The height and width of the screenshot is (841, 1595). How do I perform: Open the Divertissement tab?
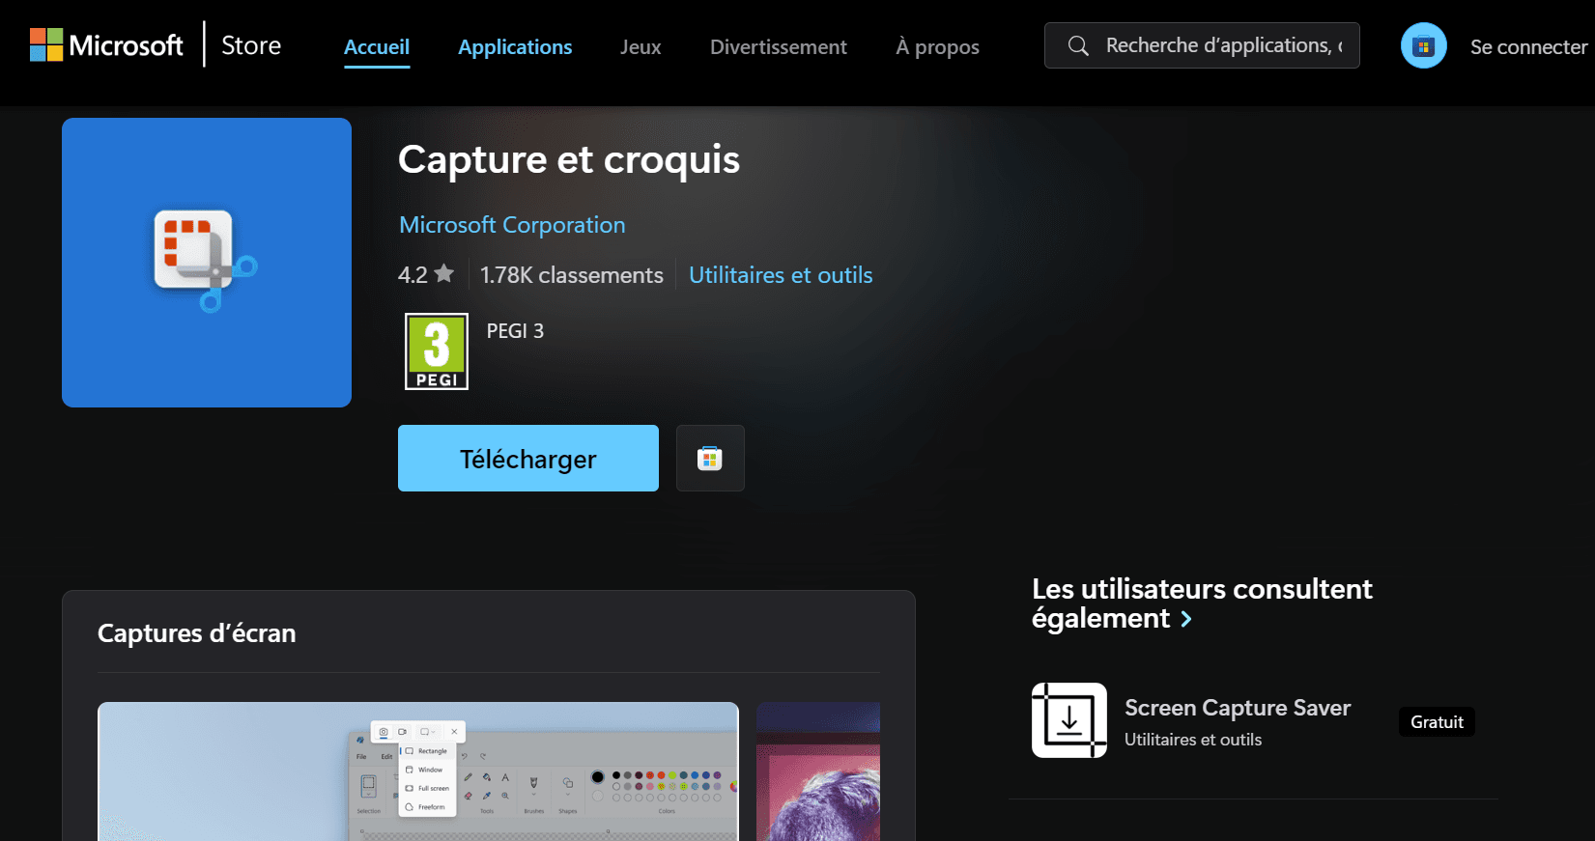click(x=779, y=46)
